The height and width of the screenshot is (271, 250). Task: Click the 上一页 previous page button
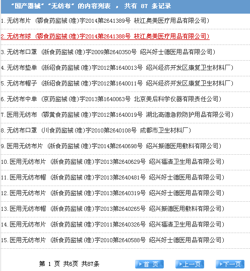(x=190, y=264)
